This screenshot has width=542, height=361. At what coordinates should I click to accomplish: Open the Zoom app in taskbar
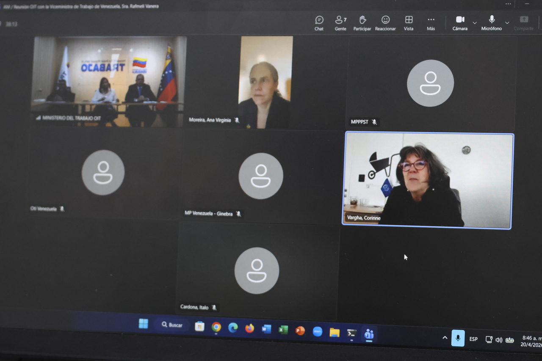point(317,331)
